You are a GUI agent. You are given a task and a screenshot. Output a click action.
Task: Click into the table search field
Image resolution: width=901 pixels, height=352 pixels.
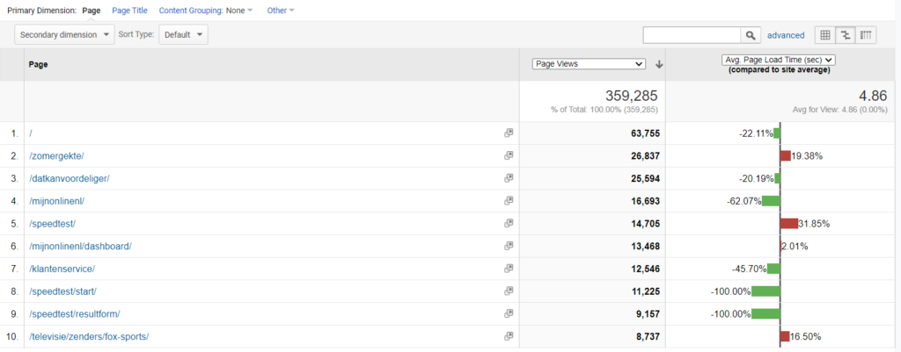tap(692, 35)
